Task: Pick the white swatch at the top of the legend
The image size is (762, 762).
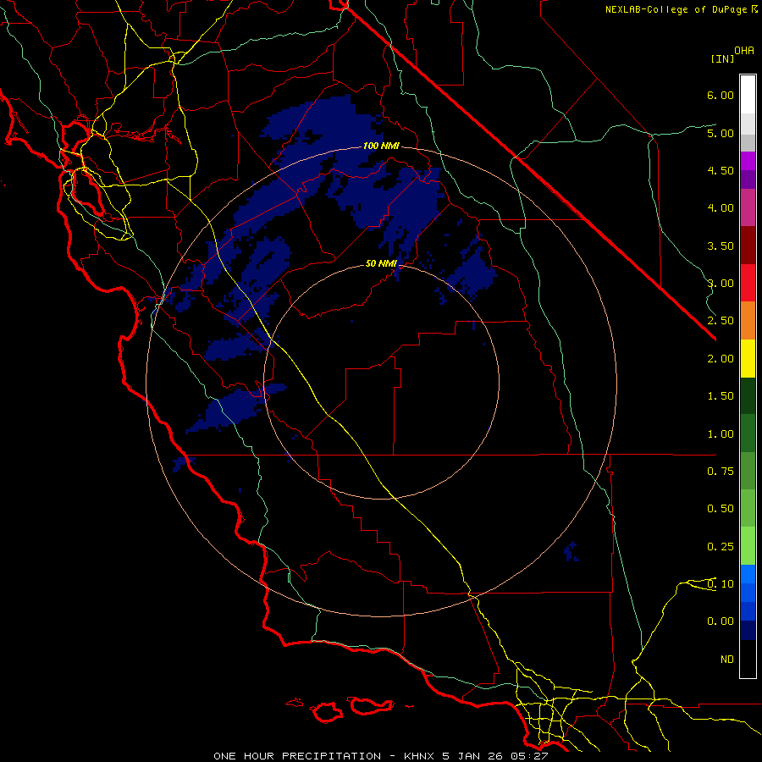Action: 748,95
